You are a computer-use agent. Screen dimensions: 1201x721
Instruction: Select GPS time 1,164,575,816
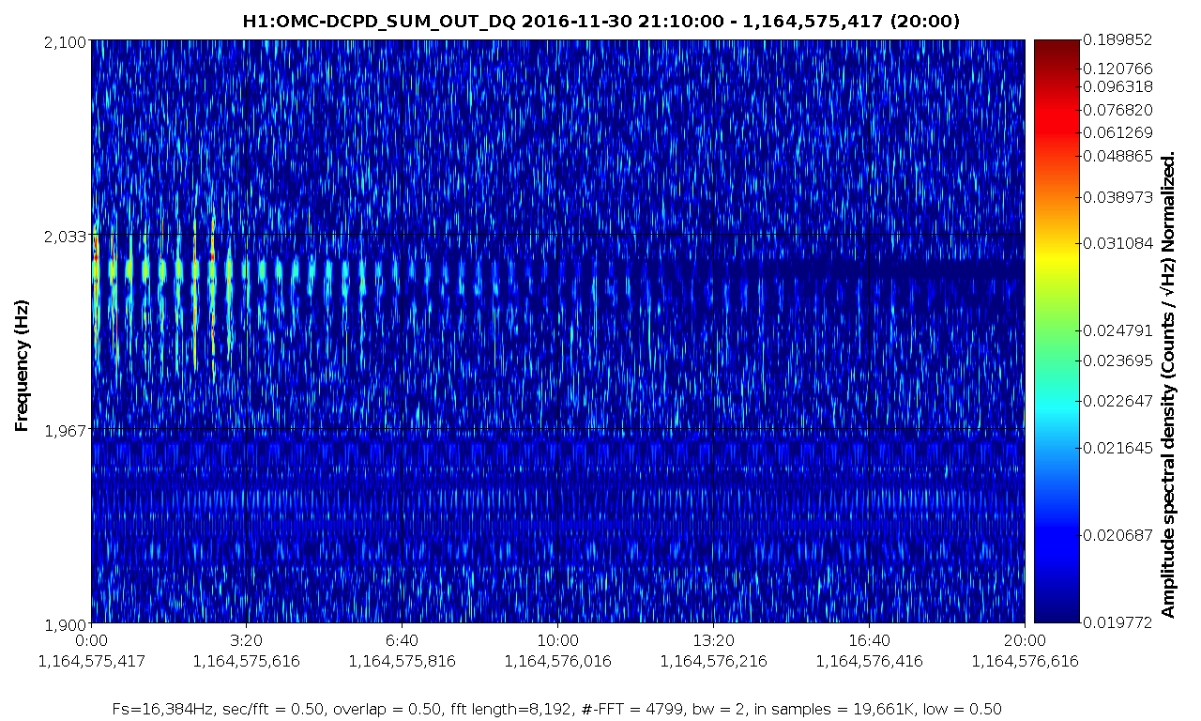coord(402,661)
